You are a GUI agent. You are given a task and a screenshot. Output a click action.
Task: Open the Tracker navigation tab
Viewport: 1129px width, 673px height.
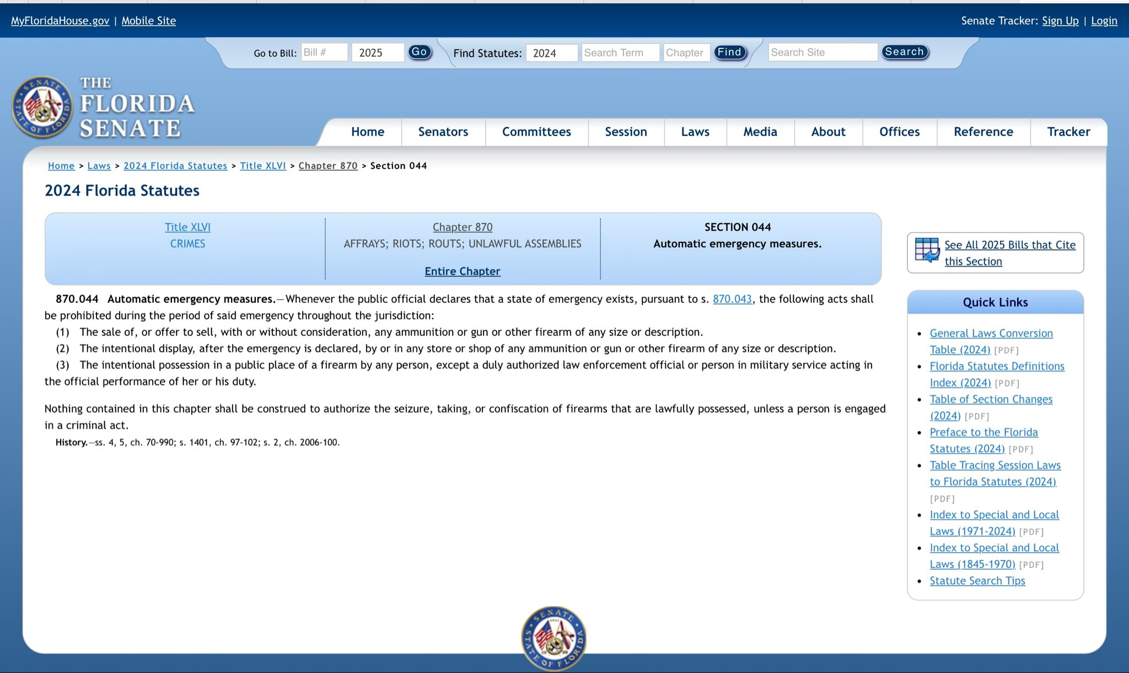(x=1068, y=132)
